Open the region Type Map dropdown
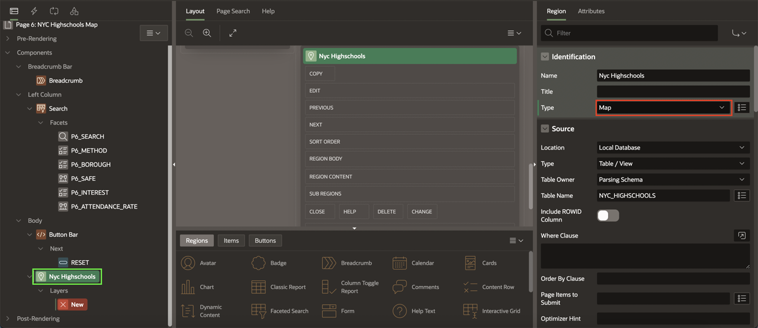Viewport: 758px width, 328px height. [663, 108]
